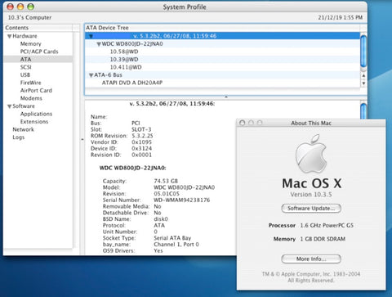This screenshot has width=392, height=297.
Task: Click the Revision 05.01C05 value
Action: pyautogui.click(x=167, y=194)
